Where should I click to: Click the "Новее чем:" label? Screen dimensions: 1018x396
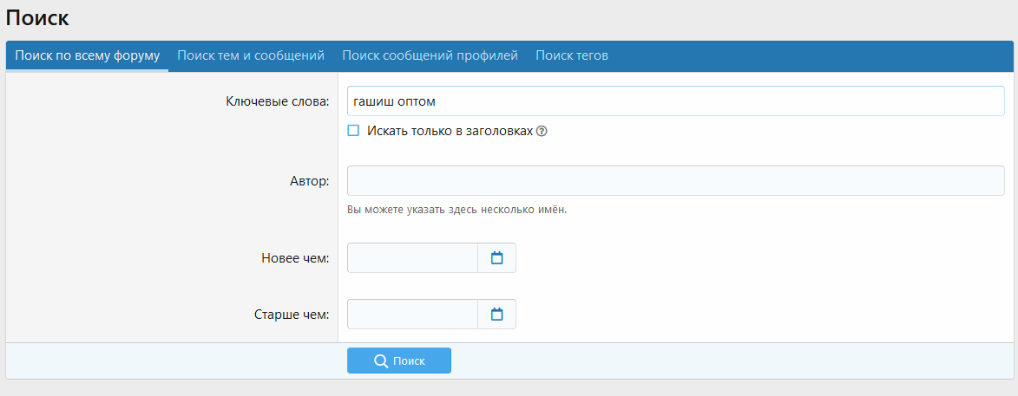click(x=295, y=258)
